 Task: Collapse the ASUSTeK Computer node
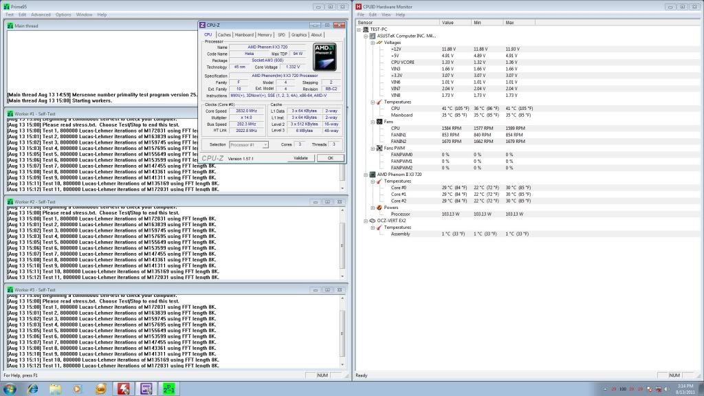[x=366, y=36]
